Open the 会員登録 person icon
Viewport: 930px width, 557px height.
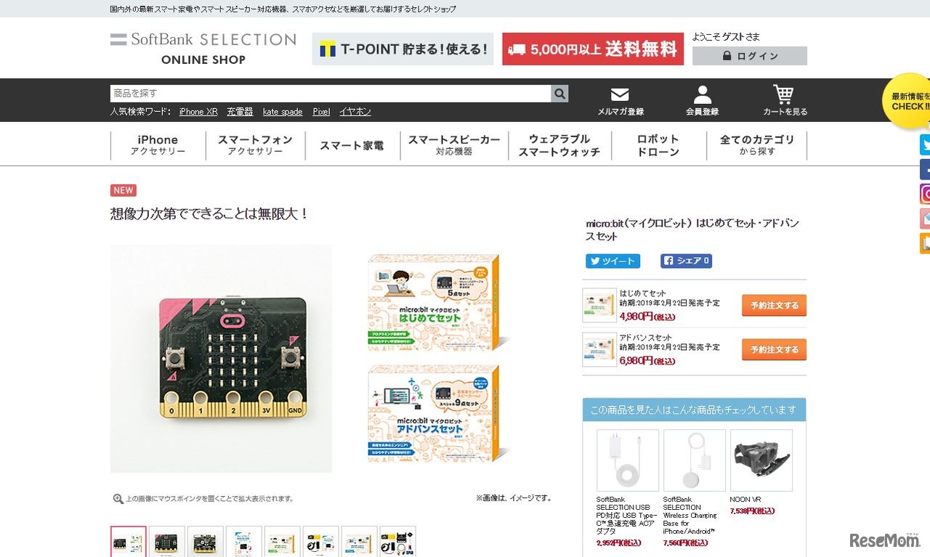[x=702, y=95]
